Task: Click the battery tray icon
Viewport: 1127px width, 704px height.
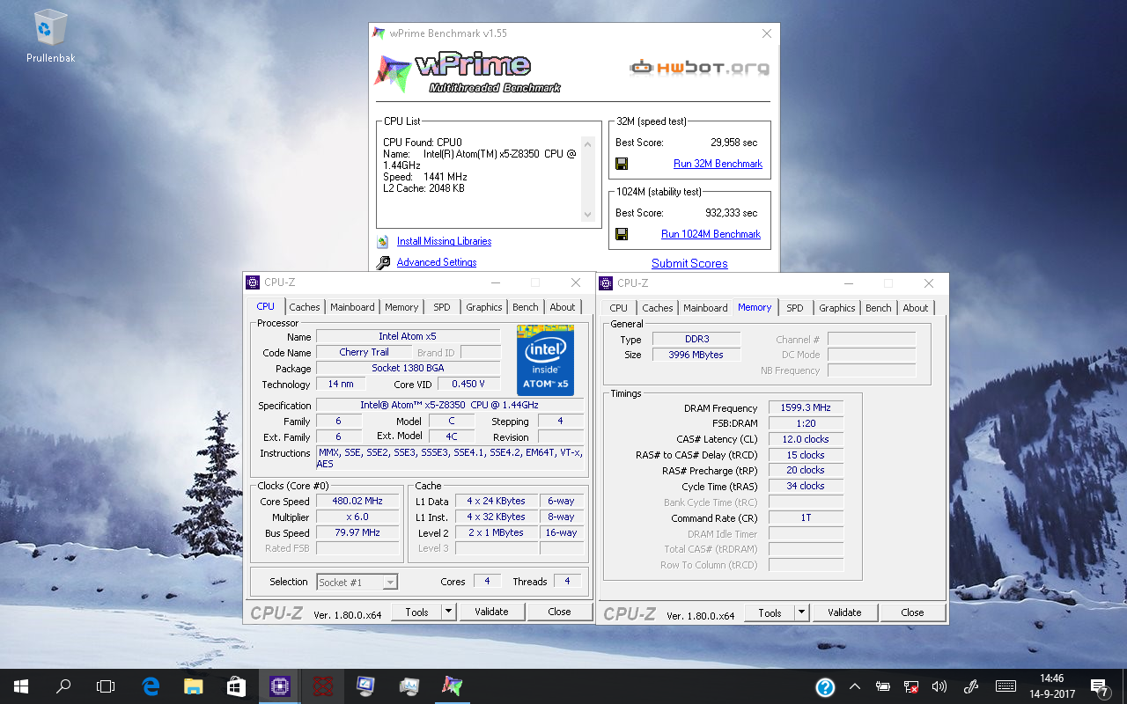Action: pos(883,686)
